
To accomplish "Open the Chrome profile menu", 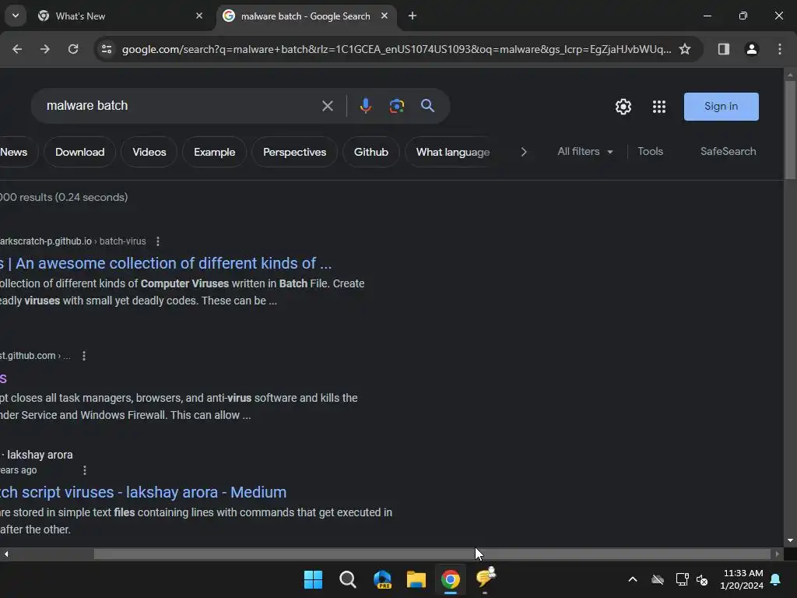I will pyautogui.click(x=751, y=49).
